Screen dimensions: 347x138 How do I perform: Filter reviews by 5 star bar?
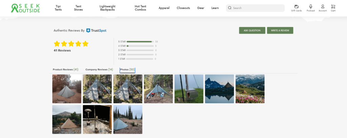pyautogui.click(x=140, y=42)
